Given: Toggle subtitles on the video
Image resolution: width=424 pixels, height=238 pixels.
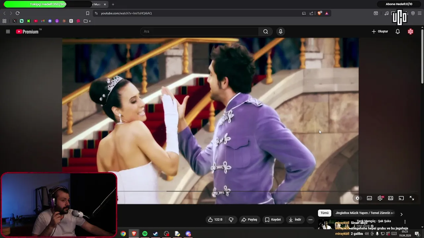Looking at the screenshot, I should [369, 198].
